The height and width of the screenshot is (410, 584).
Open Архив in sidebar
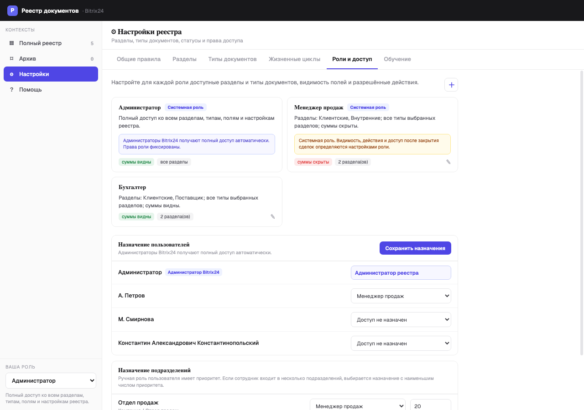(51, 59)
